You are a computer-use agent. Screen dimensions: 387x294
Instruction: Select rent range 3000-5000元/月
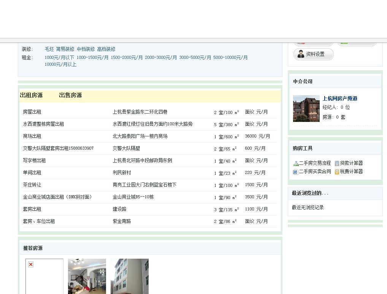[x=195, y=57]
